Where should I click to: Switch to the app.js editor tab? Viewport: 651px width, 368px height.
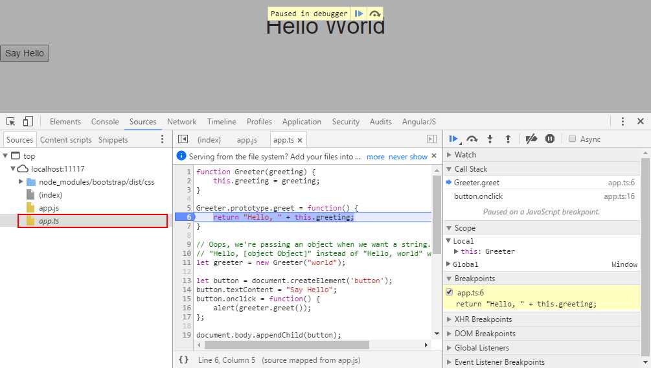(x=247, y=140)
